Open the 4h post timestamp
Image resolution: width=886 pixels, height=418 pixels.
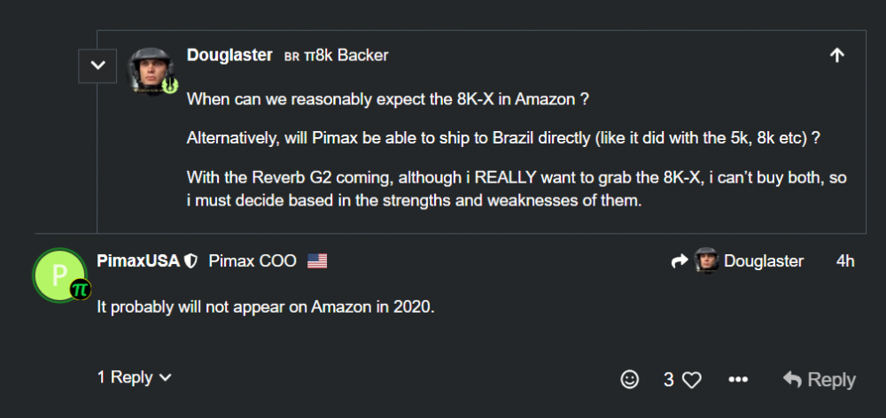coord(845,261)
